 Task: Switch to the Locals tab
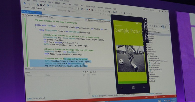35,99
